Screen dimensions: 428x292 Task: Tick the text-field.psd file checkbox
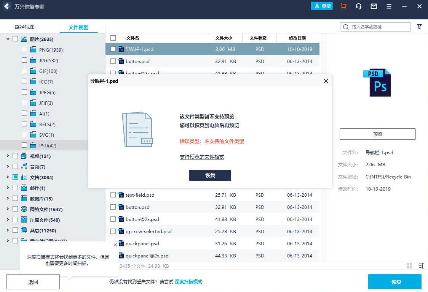[113, 195]
